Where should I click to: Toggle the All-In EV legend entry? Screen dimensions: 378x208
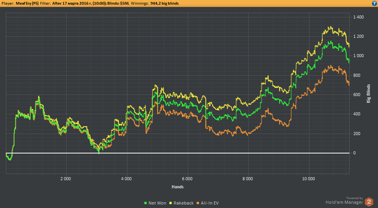[x=207, y=203]
